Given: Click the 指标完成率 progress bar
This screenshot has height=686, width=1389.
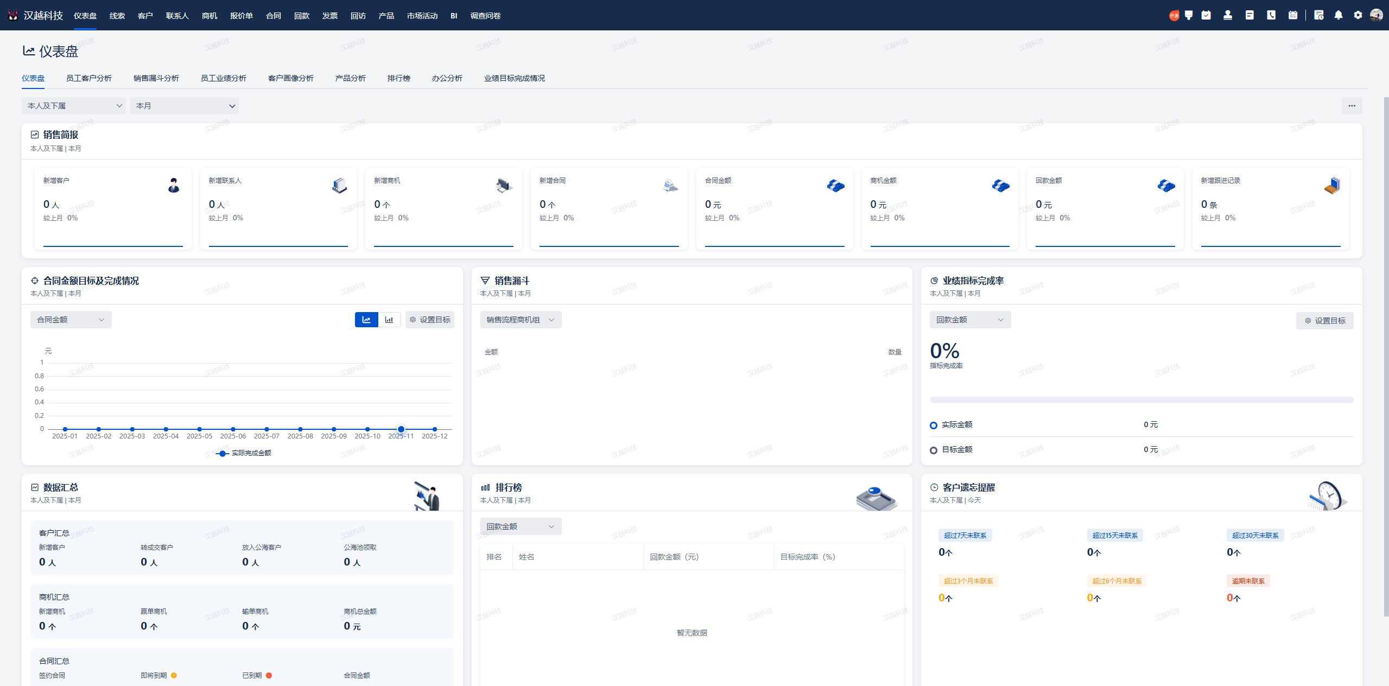Looking at the screenshot, I should pyautogui.click(x=1141, y=400).
